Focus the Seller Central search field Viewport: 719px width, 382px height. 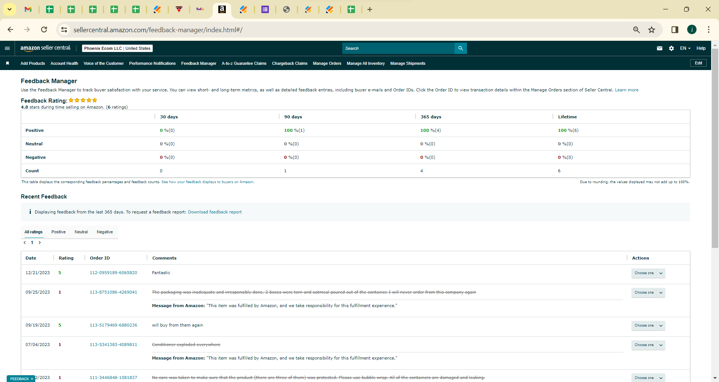pos(398,48)
